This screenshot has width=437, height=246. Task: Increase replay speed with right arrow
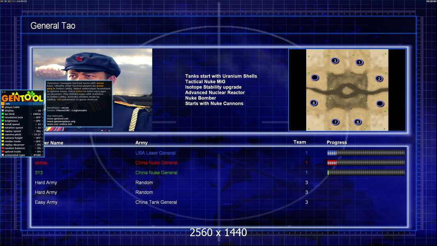click(x=42, y=131)
